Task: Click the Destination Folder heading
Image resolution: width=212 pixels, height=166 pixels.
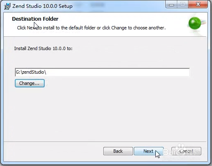Action: click(35, 19)
